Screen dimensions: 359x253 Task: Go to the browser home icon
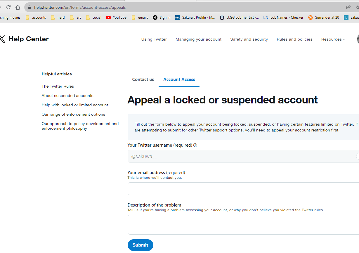18,7
